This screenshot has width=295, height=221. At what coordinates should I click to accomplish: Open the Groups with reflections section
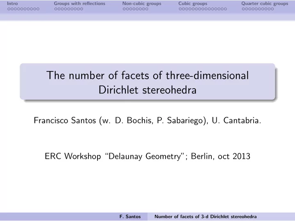pos(79,4)
